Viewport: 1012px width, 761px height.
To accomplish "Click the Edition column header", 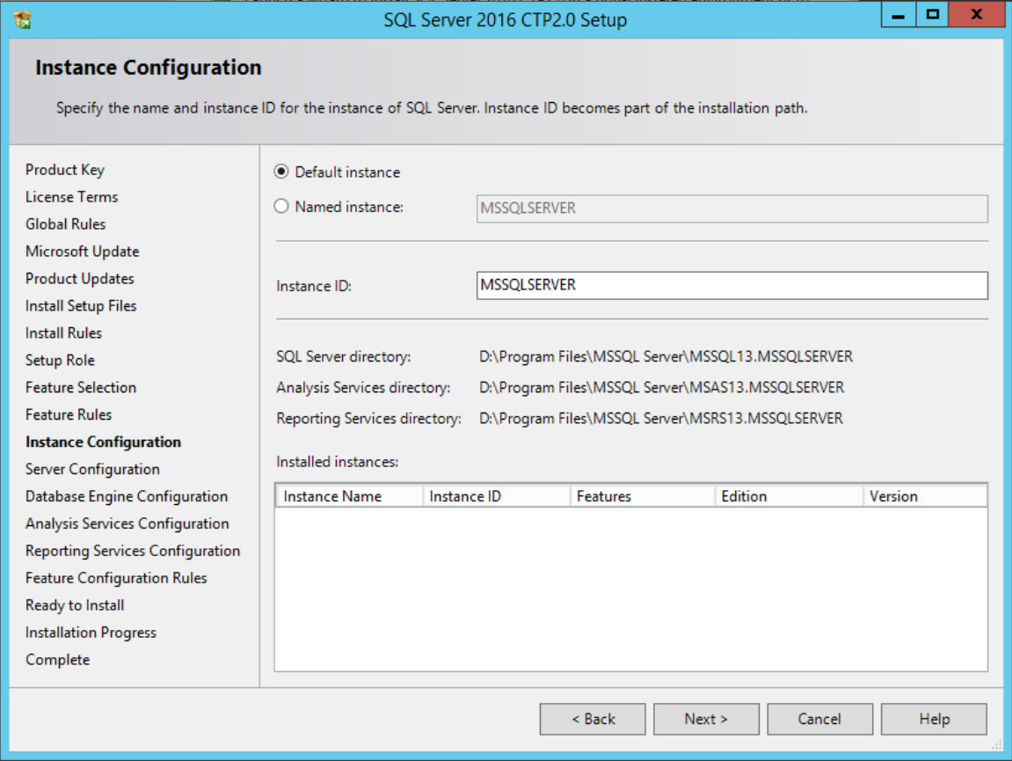I will (789, 496).
